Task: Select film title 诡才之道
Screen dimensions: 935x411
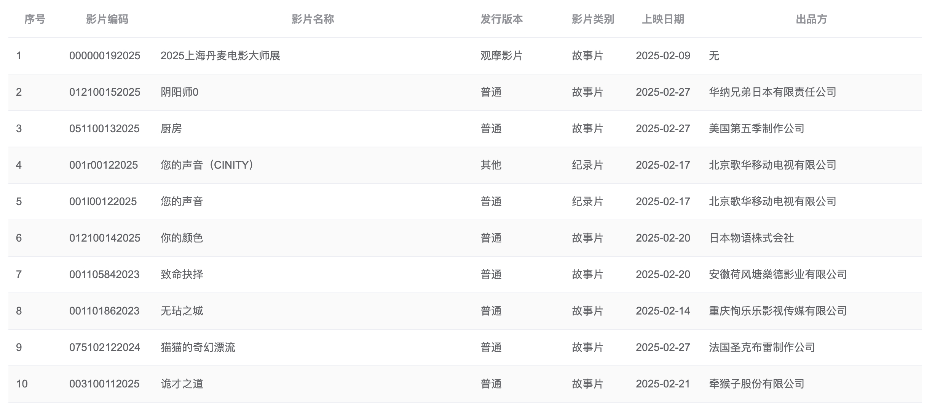Action: coord(182,384)
